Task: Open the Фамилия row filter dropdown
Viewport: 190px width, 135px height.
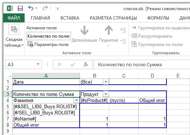Action: [x=76, y=100]
